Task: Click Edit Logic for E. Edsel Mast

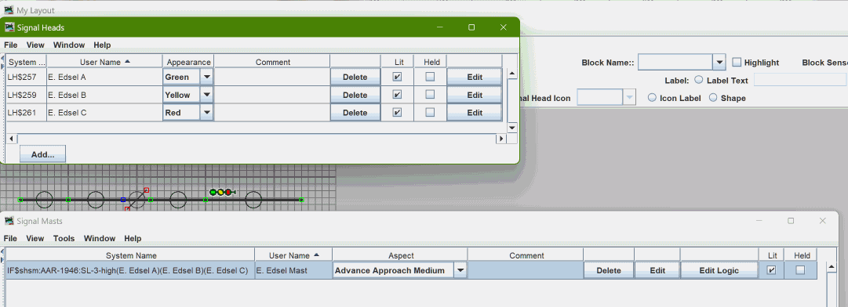Action: (x=719, y=270)
